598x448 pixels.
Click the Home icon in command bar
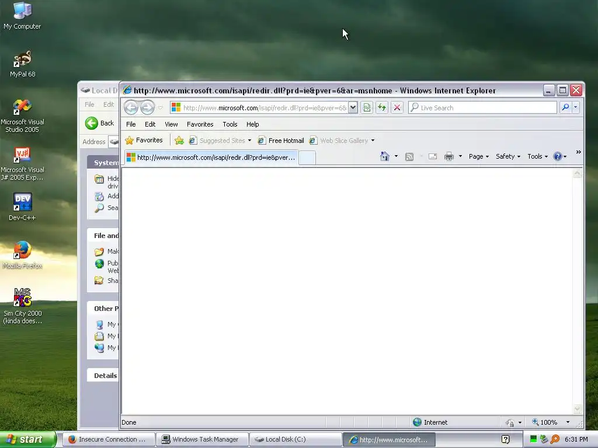point(385,156)
